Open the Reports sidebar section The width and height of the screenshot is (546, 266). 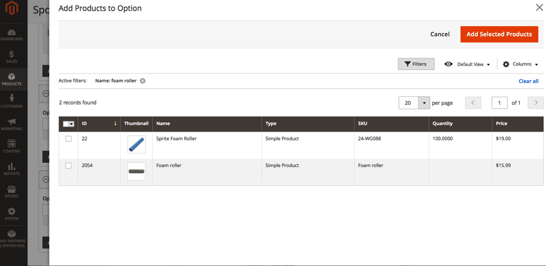(x=11, y=169)
